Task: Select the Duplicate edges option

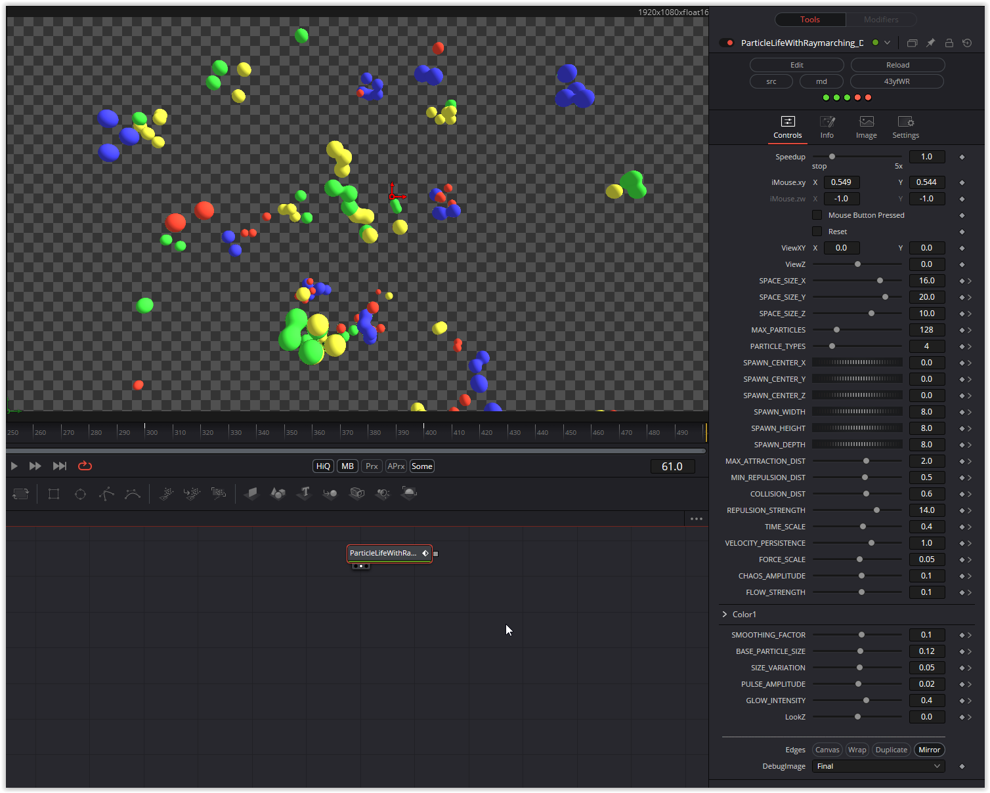Action: [x=892, y=750]
